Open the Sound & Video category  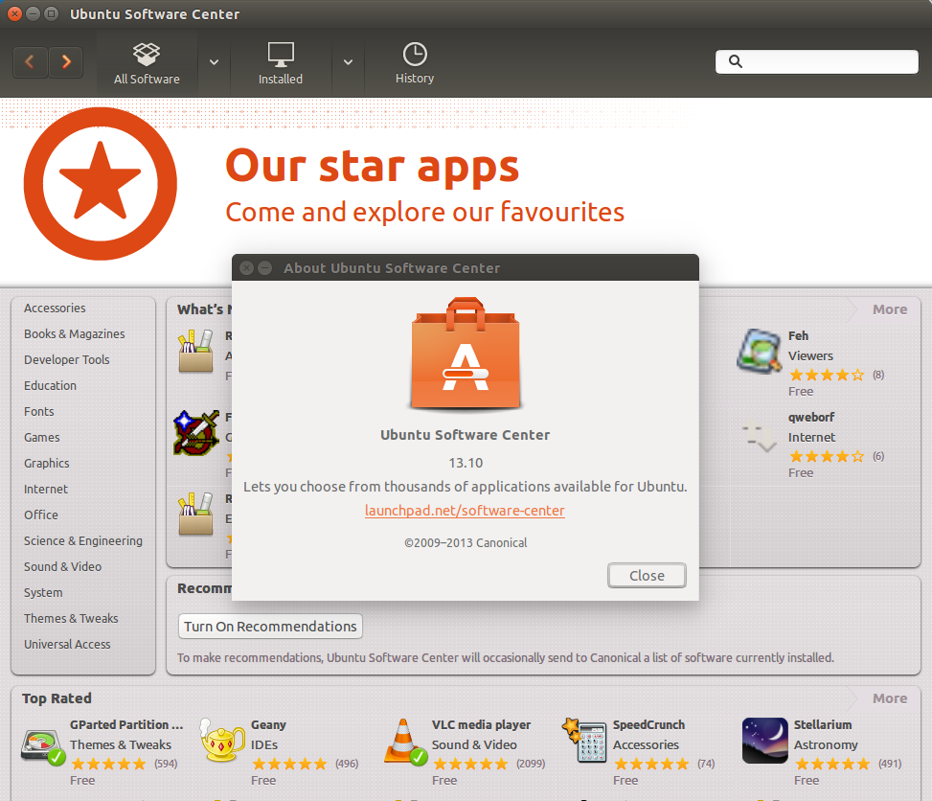click(x=62, y=566)
